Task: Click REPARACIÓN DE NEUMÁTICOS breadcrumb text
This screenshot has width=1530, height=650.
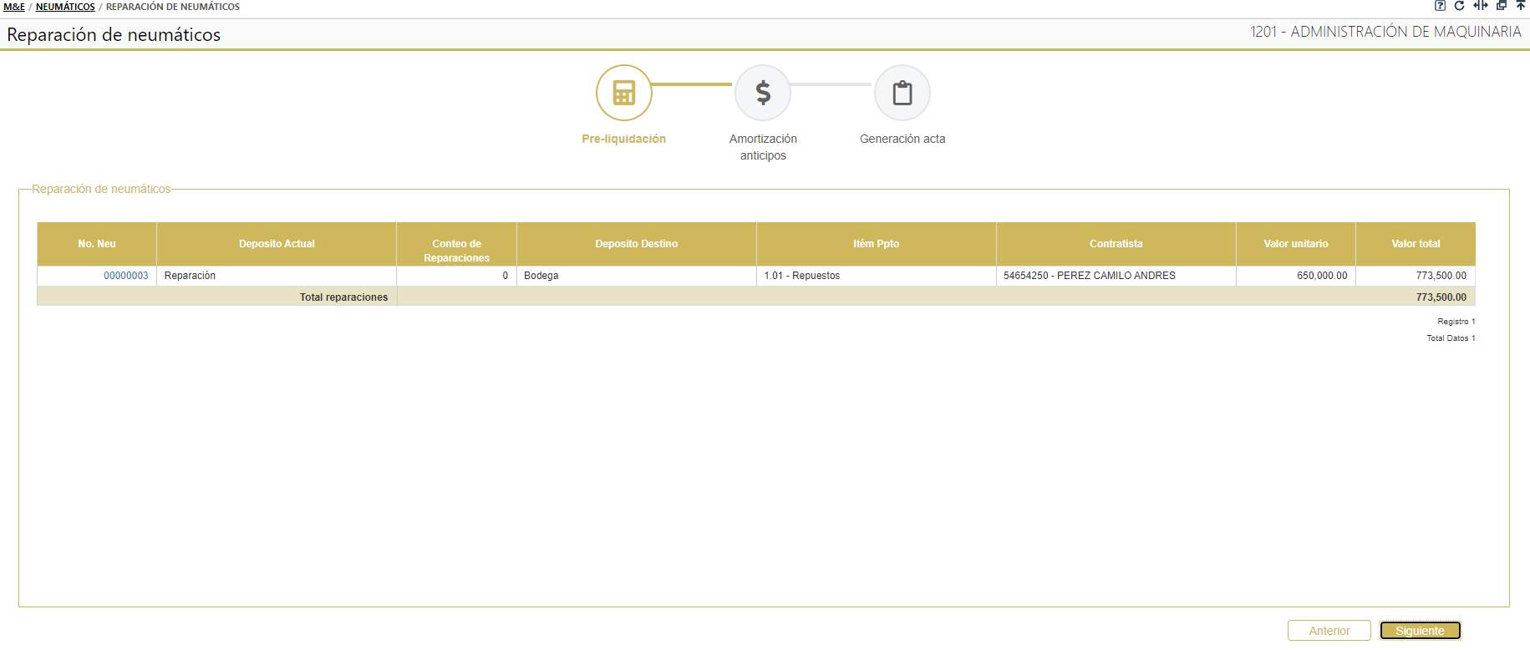Action: [x=173, y=7]
